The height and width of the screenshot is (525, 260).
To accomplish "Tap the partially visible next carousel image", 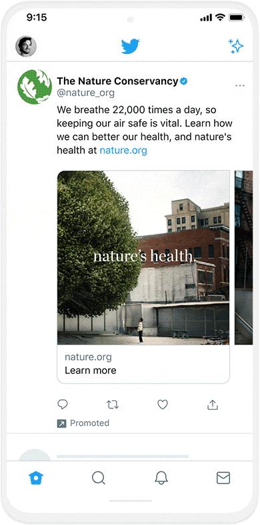I will (x=243, y=257).
